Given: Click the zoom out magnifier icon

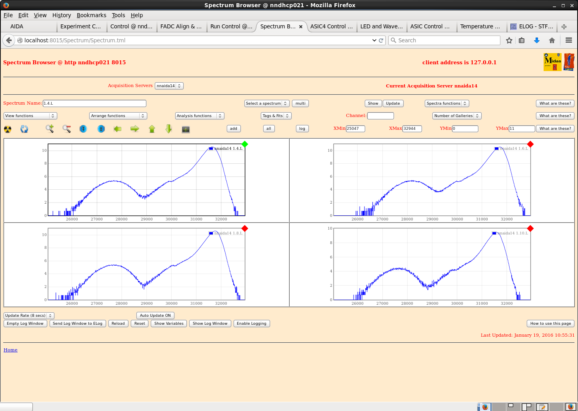Looking at the screenshot, I should [x=66, y=129].
